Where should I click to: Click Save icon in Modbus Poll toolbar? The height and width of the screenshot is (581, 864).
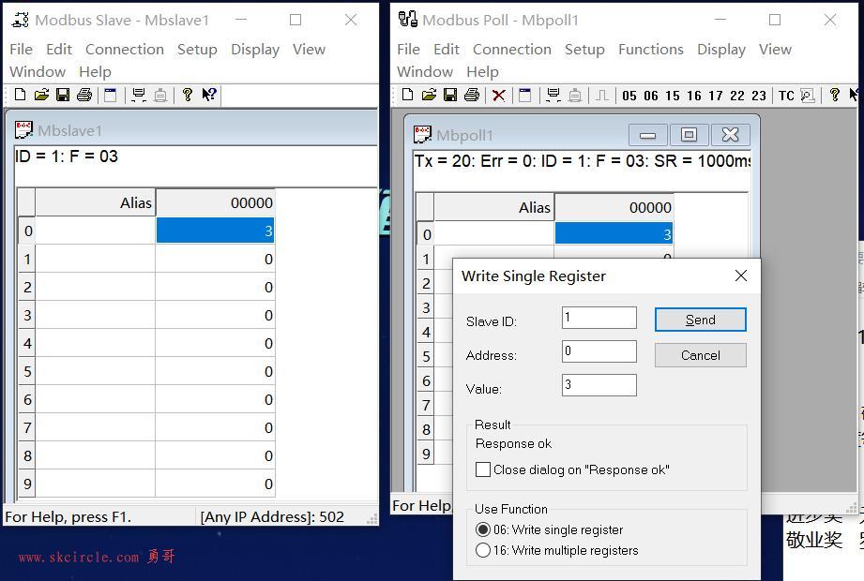tap(450, 95)
